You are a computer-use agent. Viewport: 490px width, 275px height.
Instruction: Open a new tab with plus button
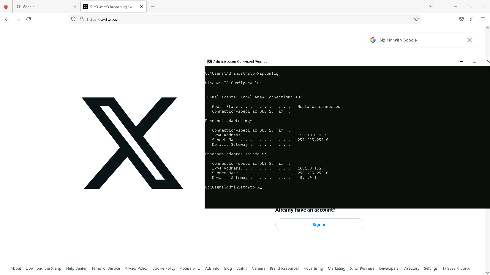click(153, 7)
